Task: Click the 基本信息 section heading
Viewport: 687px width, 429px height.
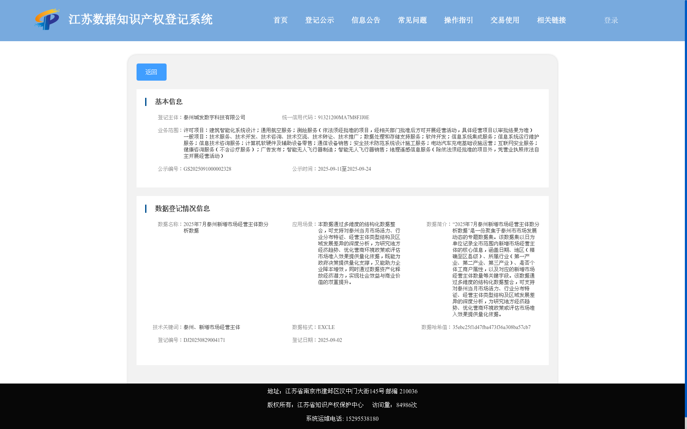Action: tap(169, 102)
